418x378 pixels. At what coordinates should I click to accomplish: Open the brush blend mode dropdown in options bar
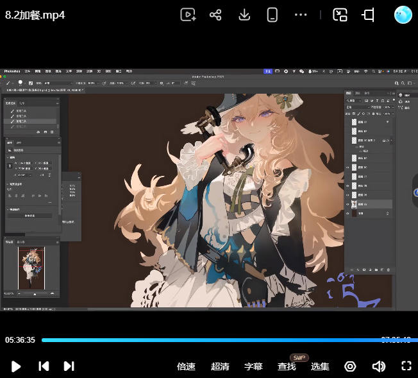(x=57, y=83)
